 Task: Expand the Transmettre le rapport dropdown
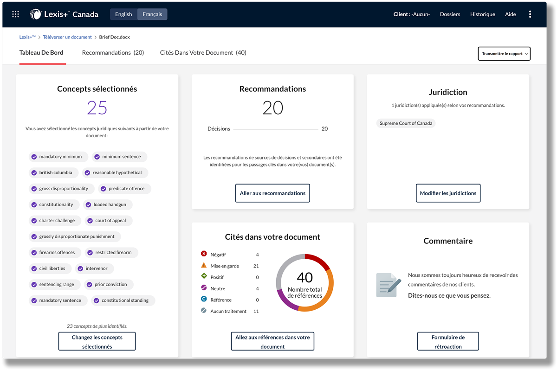point(504,54)
